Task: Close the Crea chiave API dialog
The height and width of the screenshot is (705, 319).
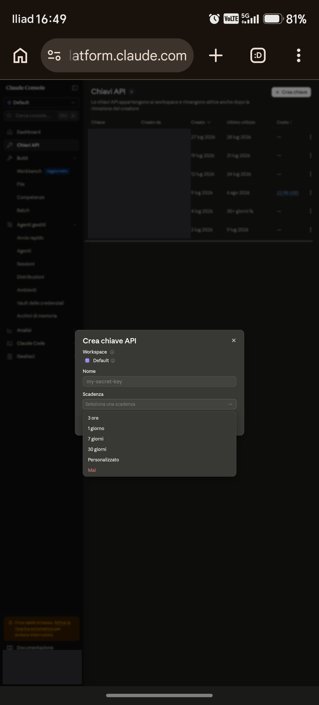Action: pyautogui.click(x=234, y=340)
